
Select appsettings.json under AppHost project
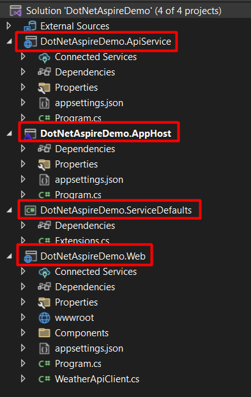[89, 180]
